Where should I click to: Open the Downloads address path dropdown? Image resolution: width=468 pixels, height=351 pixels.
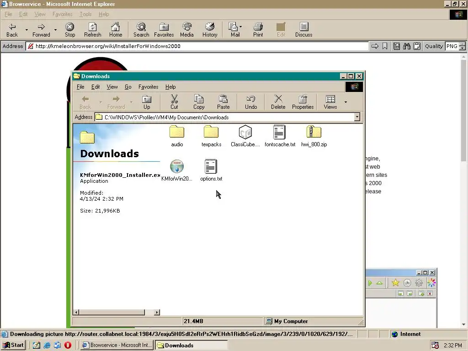pos(357,117)
